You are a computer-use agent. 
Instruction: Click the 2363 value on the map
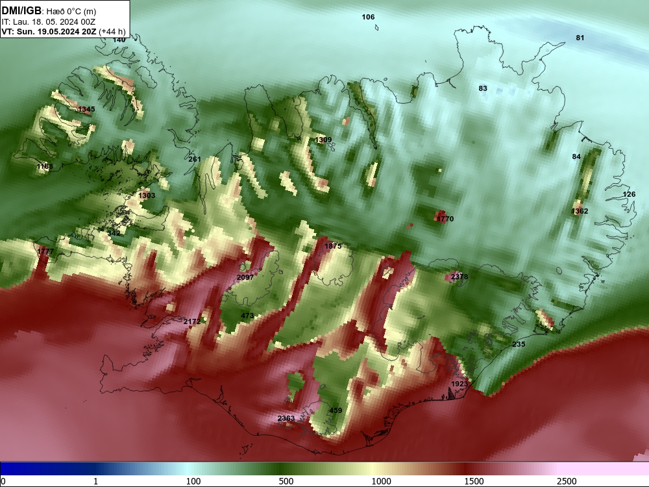(286, 418)
